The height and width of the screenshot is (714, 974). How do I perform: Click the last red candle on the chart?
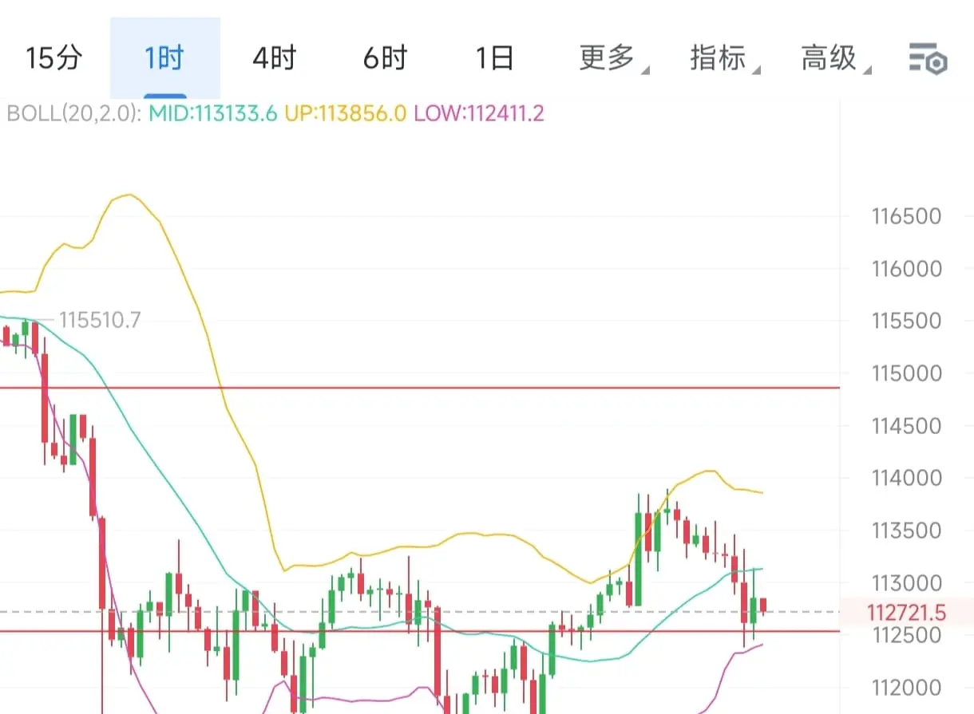(763, 606)
